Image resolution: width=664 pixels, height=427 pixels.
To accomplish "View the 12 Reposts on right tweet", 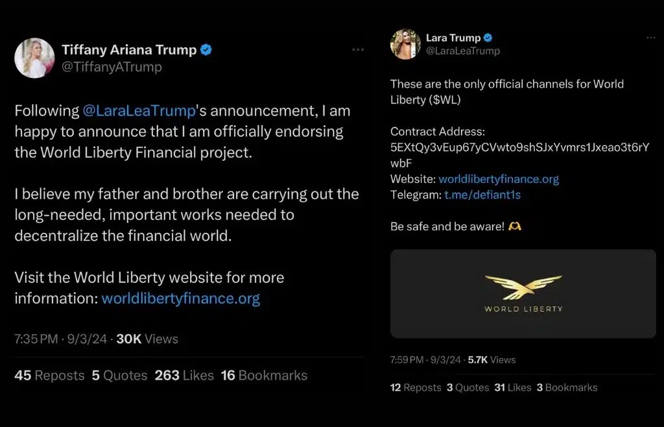I will point(416,387).
